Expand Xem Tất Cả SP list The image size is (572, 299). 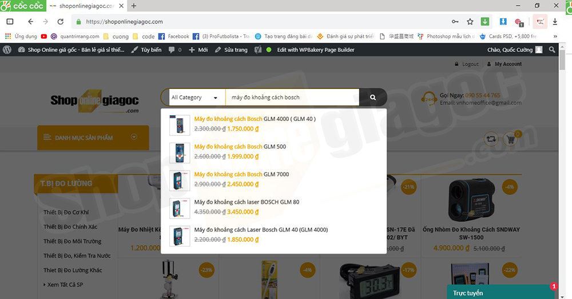pos(63,285)
